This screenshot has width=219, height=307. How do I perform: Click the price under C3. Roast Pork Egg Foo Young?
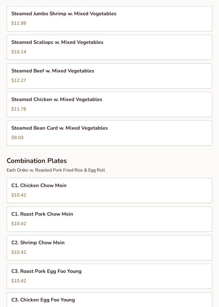[19, 281]
